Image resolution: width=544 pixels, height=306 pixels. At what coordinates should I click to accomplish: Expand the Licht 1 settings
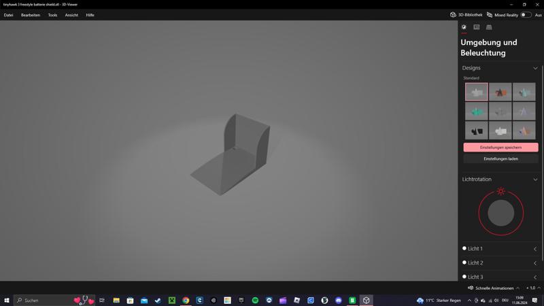click(535, 249)
